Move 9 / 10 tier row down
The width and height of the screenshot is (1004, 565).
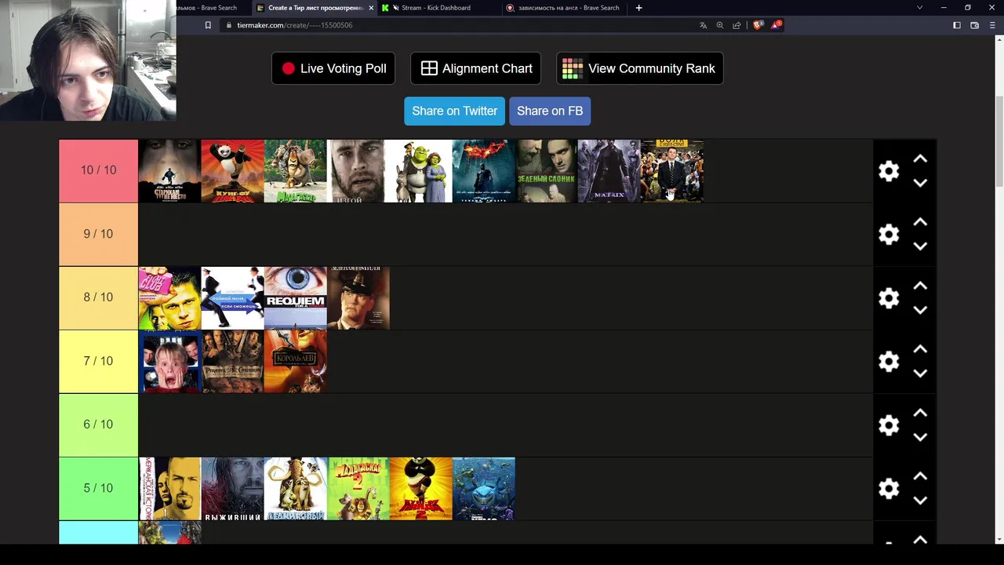(920, 246)
